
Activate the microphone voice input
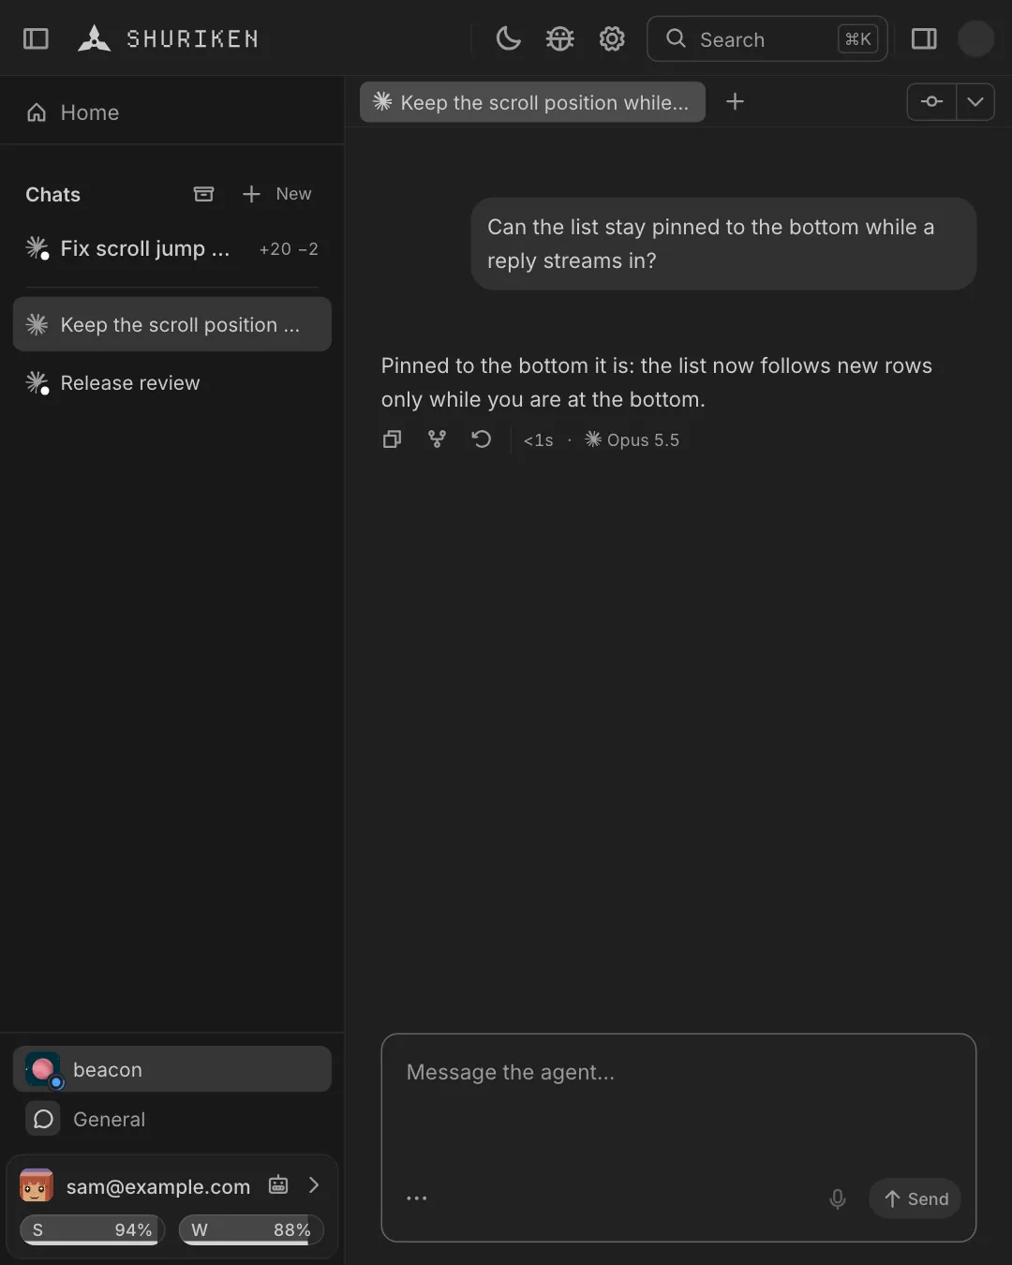tap(838, 1198)
